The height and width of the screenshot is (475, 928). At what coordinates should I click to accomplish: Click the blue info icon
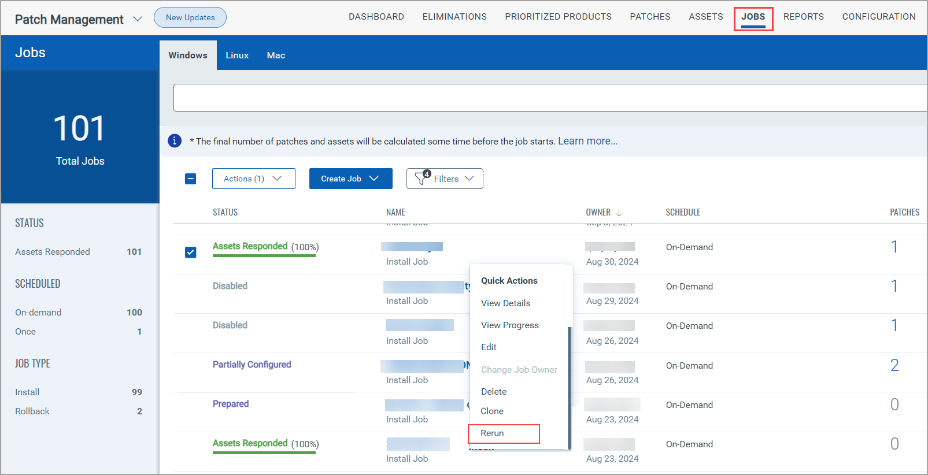175,140
